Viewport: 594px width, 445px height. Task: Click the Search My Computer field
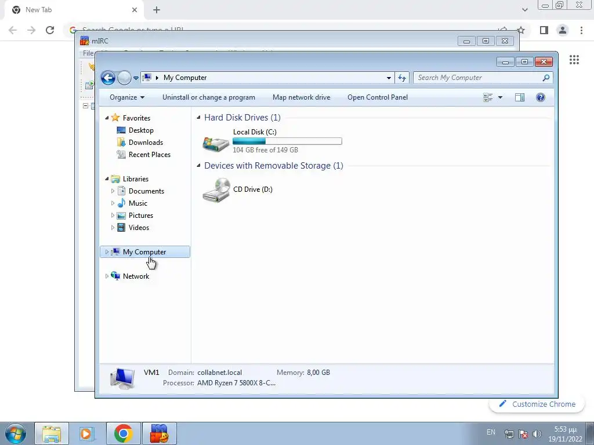(483, 78)
